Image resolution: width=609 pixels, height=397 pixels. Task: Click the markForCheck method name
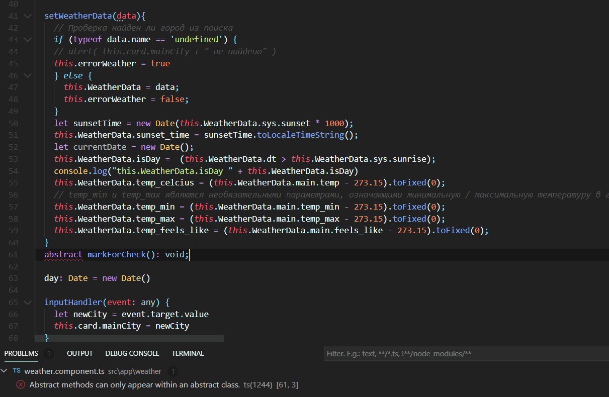tap(116, 255)
